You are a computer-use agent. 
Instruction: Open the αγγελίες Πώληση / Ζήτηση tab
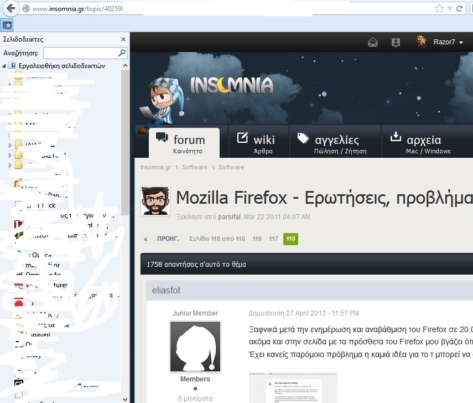[x=335, y=142]
